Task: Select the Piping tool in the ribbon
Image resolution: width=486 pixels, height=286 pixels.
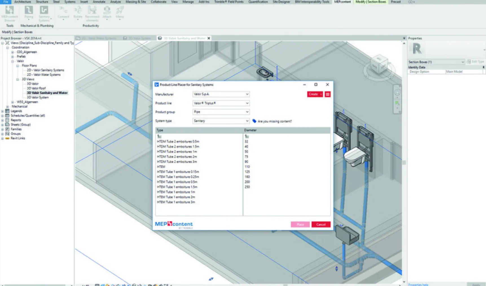Action: point(28,13)
